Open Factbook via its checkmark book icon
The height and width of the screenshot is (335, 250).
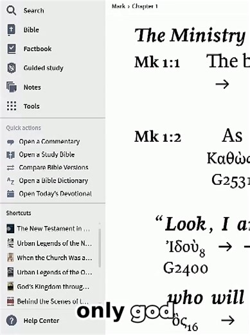(12, 49)
